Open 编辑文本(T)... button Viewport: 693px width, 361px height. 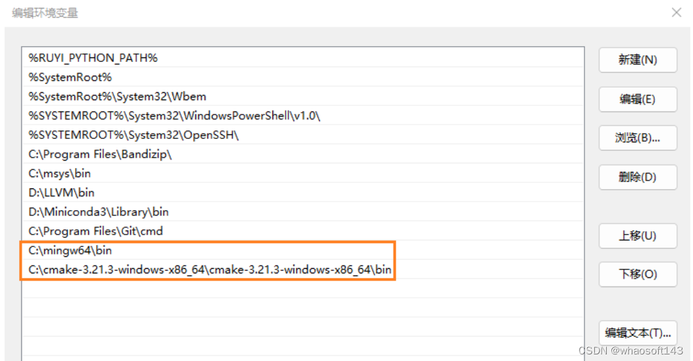coord(638,333)
